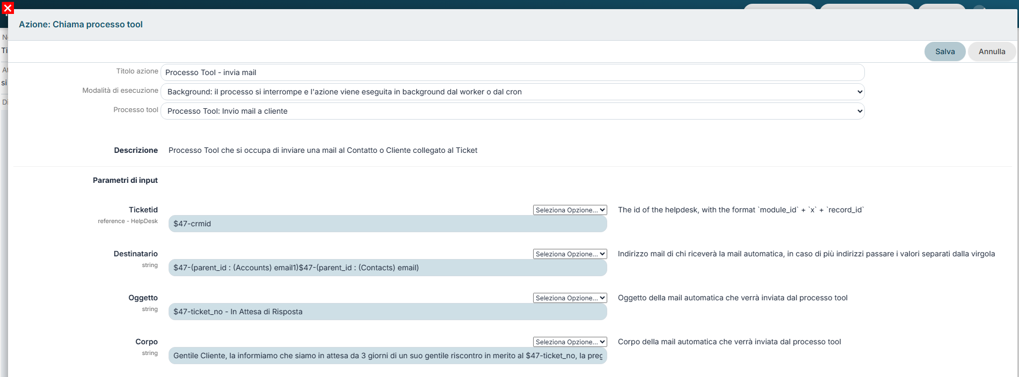Click the Destinatario email value field
Viewport: 1019px width, 377px height.
coord(388,268)
